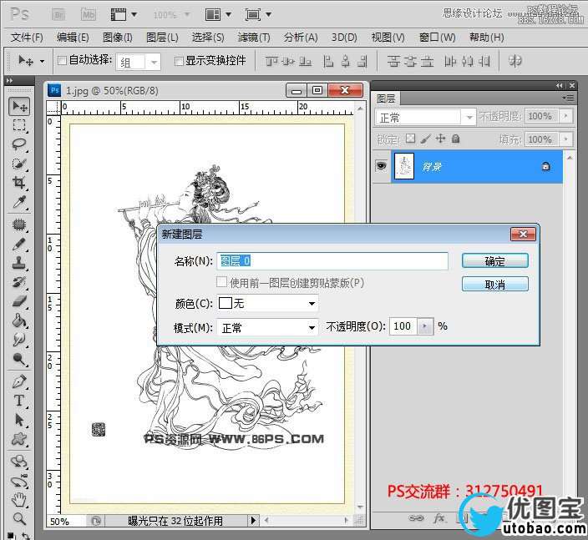Select the Dodge tool
The width and height of the screenshot is (588, 540).
[x=19, y=359]
